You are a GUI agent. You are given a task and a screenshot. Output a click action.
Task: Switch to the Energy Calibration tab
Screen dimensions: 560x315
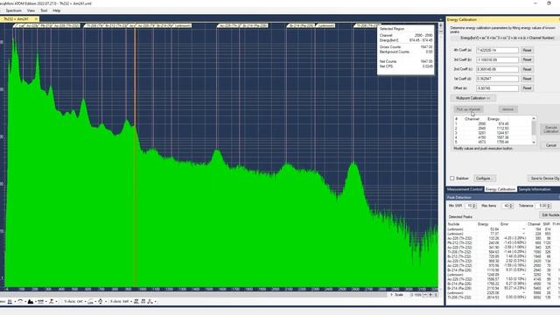[500, 189]
